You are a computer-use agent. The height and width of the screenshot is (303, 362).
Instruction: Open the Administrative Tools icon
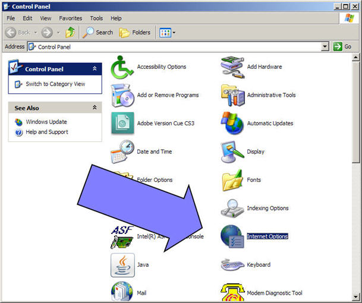tap(233, 95)
